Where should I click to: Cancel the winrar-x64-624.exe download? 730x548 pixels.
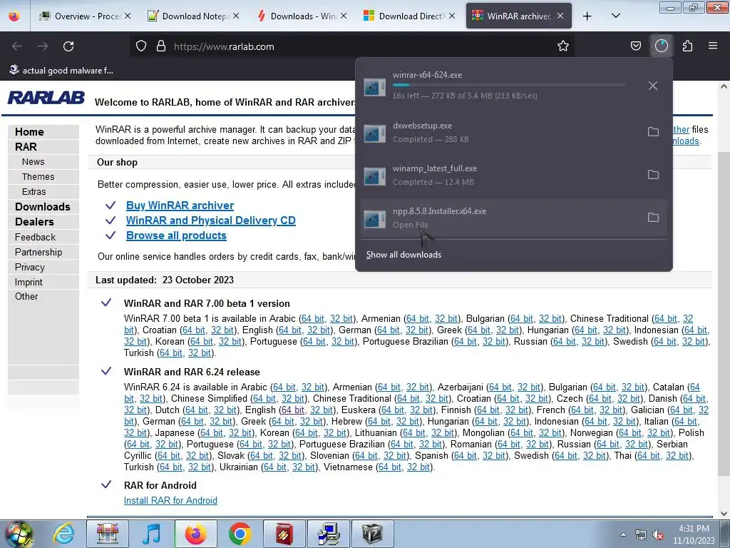(653, 86)
